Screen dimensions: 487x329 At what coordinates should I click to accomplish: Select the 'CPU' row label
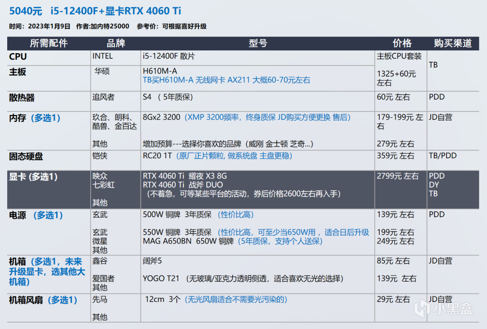[18, 57]
